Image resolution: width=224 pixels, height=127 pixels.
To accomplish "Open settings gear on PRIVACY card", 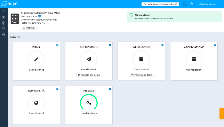I will point(110,89).
